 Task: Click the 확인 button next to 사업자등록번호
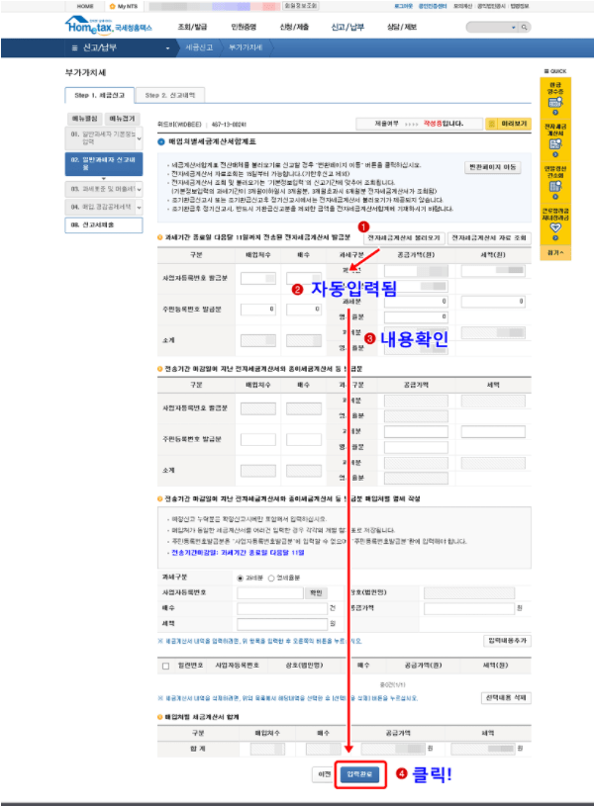click(x=316, y=592)
